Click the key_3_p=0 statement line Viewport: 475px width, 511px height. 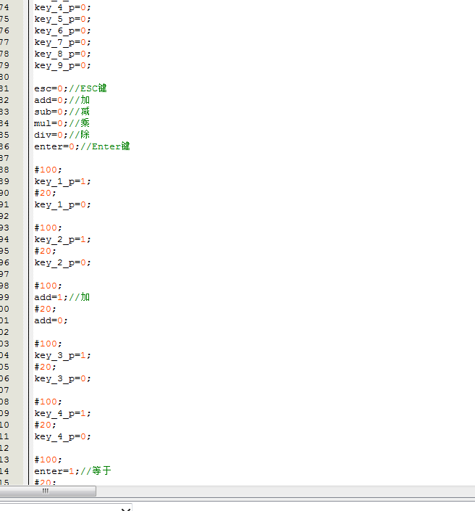(x=63, y=378)
